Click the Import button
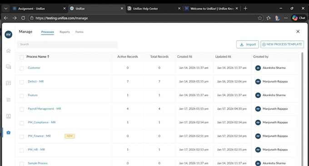This screenshot has width=309, height=166. click(248, 45)
